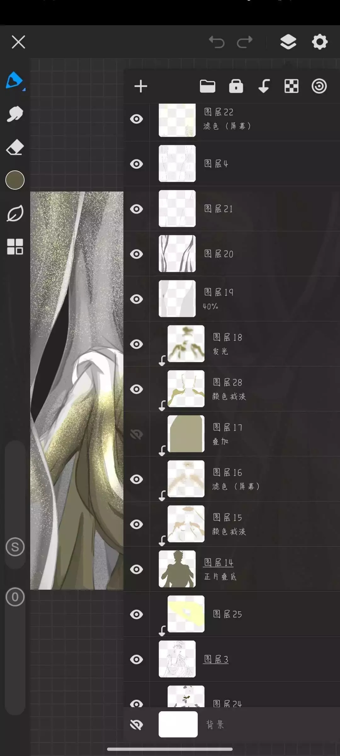Screen dimensions: 340x756
Task: Undo the last action
Action: 217,42
